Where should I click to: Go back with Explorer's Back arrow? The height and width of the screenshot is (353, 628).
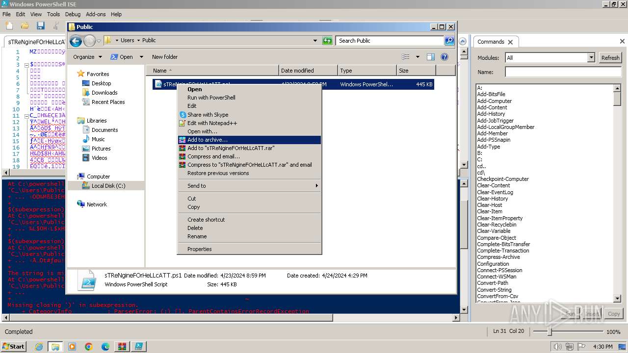click(76, 41)
